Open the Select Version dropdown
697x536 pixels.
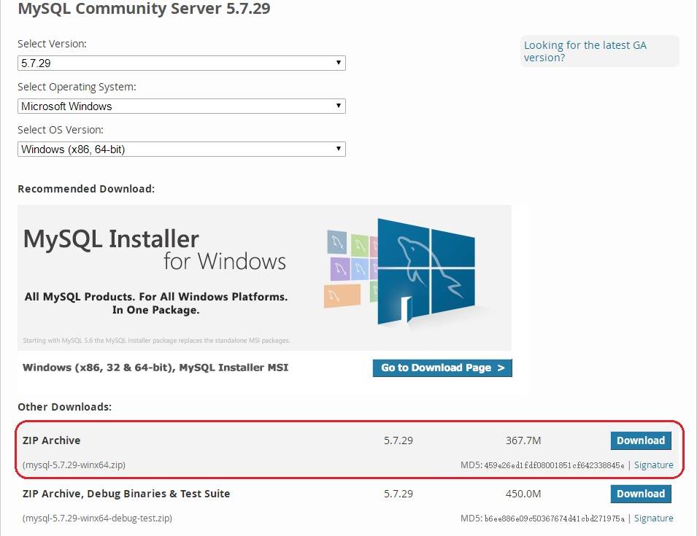181,63
